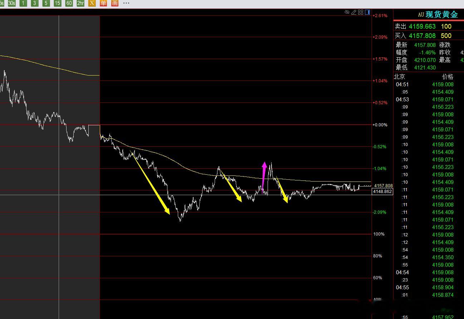
Task: Open the three-dots more options menu
Action: [126, 3]
